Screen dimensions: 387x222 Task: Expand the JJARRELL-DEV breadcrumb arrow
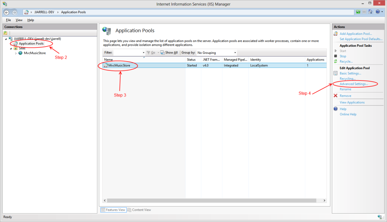point(58,12)
